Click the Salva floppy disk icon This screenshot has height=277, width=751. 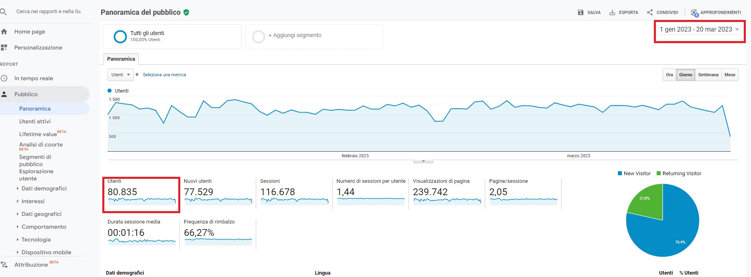click(581, 12)
